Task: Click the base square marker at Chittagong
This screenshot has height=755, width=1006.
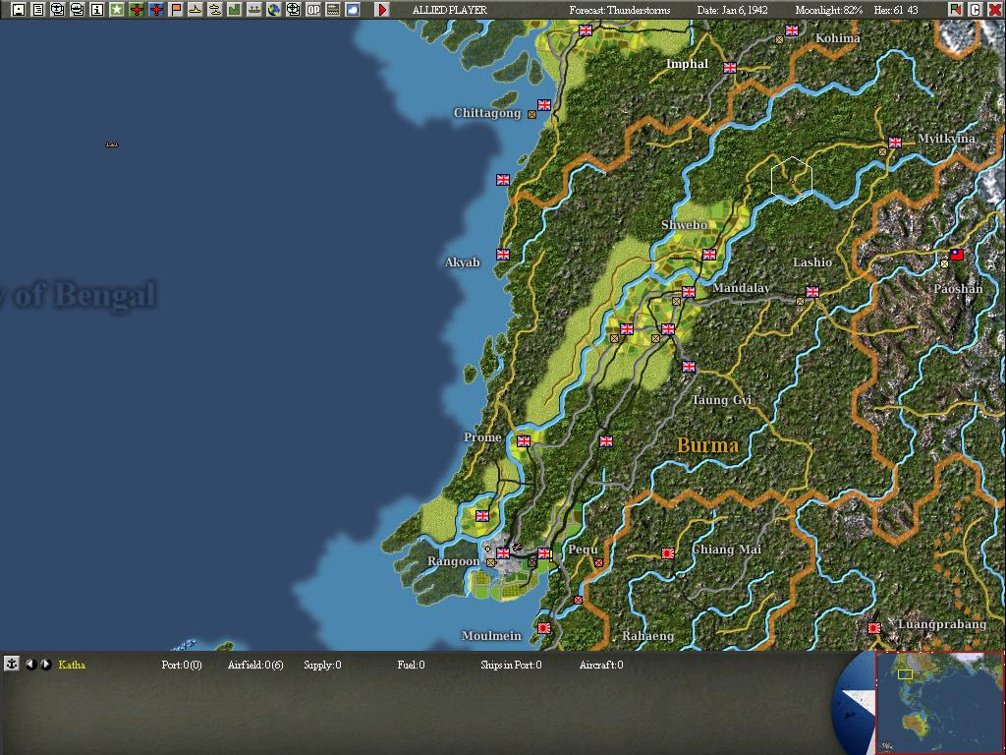Action: pyautogui.click(x=531, y=114)
